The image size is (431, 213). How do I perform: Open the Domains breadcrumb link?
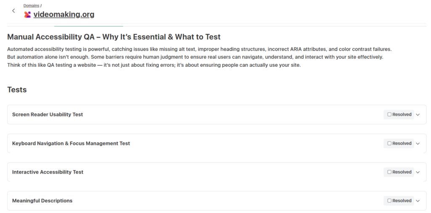click(x=31, y=5)
